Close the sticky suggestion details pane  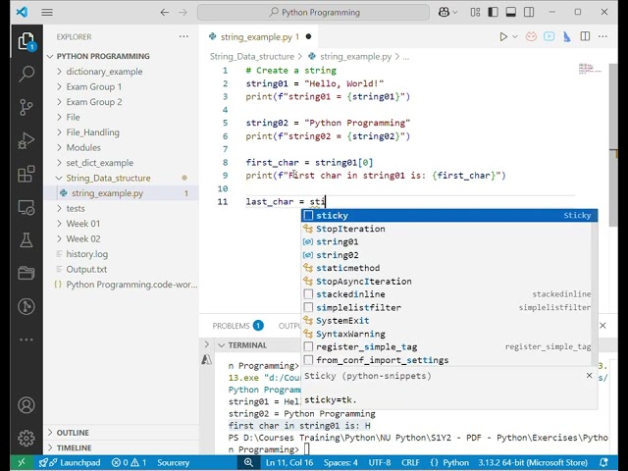(589, 375)
